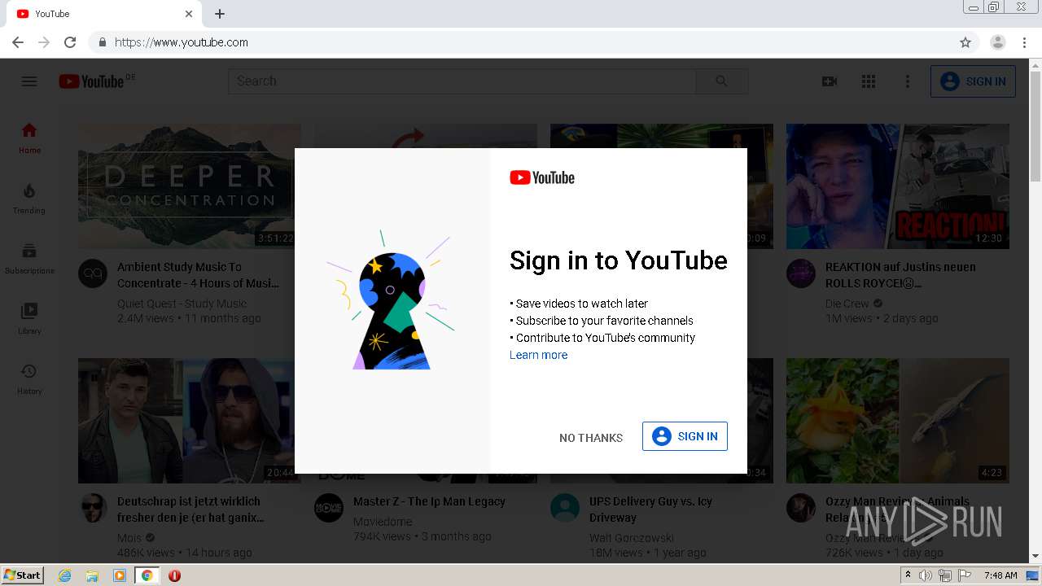This screenshot has height=586, width=1042.
Task: Open a new browser tab
Action: 220,14
